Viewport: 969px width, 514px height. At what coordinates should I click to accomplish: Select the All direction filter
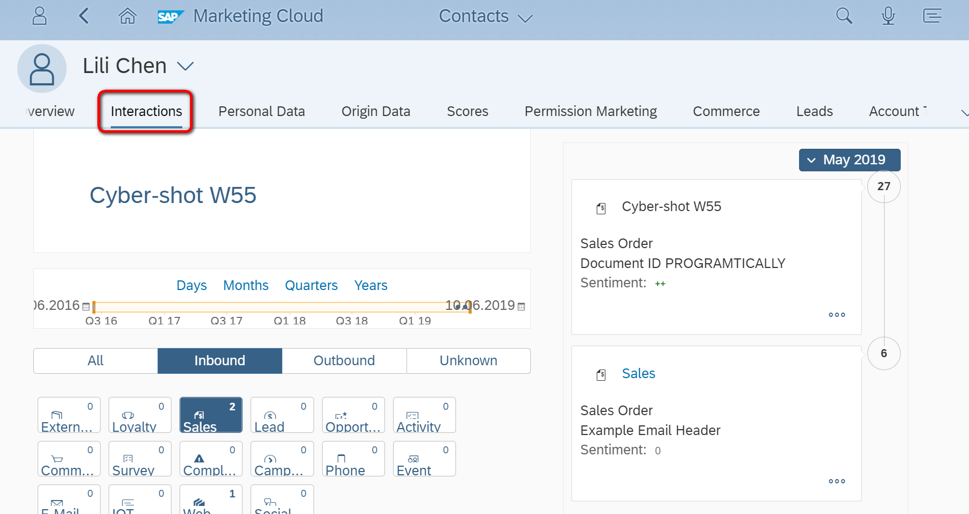pos(96,360)
